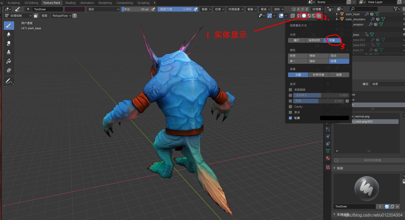Open the RetopoFlow dropdown
This screenshot has height=220, width=405.
[62, 16]
